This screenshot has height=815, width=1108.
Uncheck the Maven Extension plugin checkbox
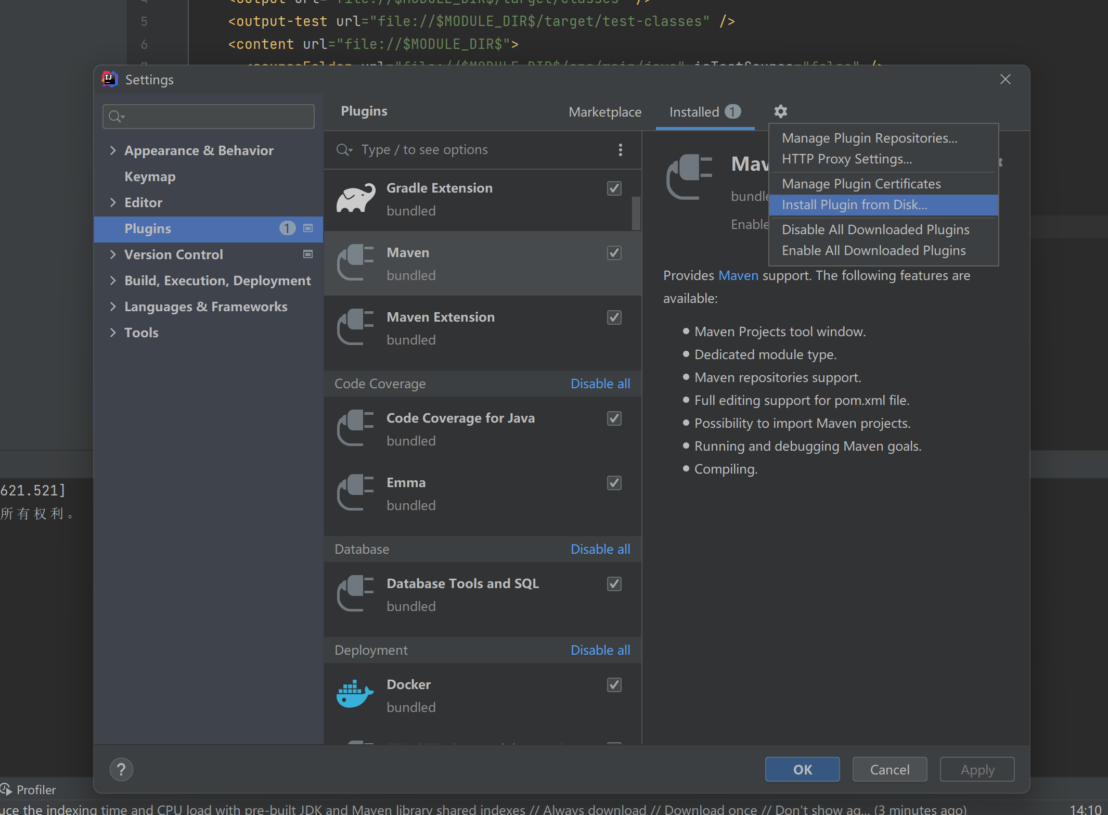click(x=614, y=317)
